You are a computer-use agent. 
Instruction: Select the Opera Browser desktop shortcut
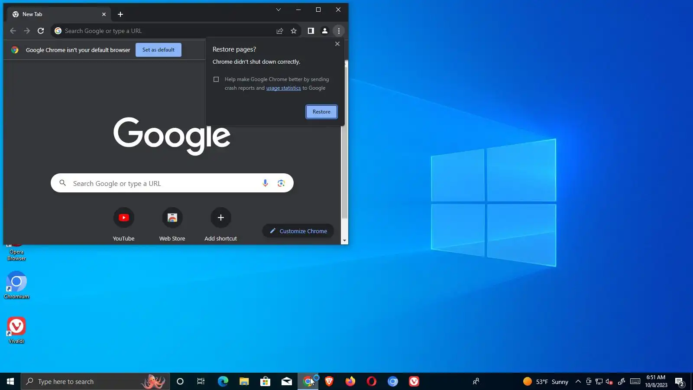(16, 252)
